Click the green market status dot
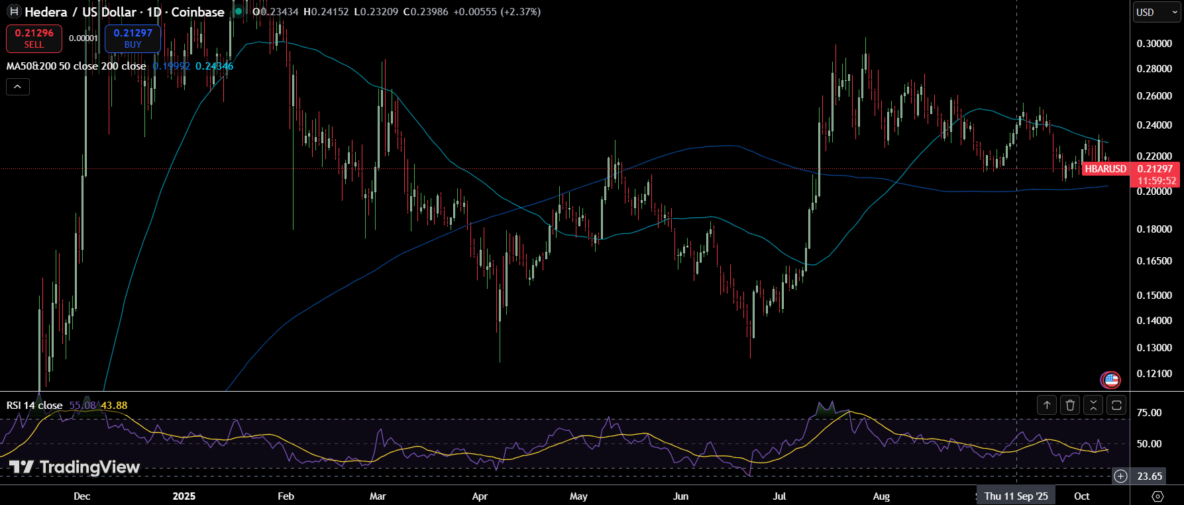1184x505 pixels. click(x=239, y=11)
